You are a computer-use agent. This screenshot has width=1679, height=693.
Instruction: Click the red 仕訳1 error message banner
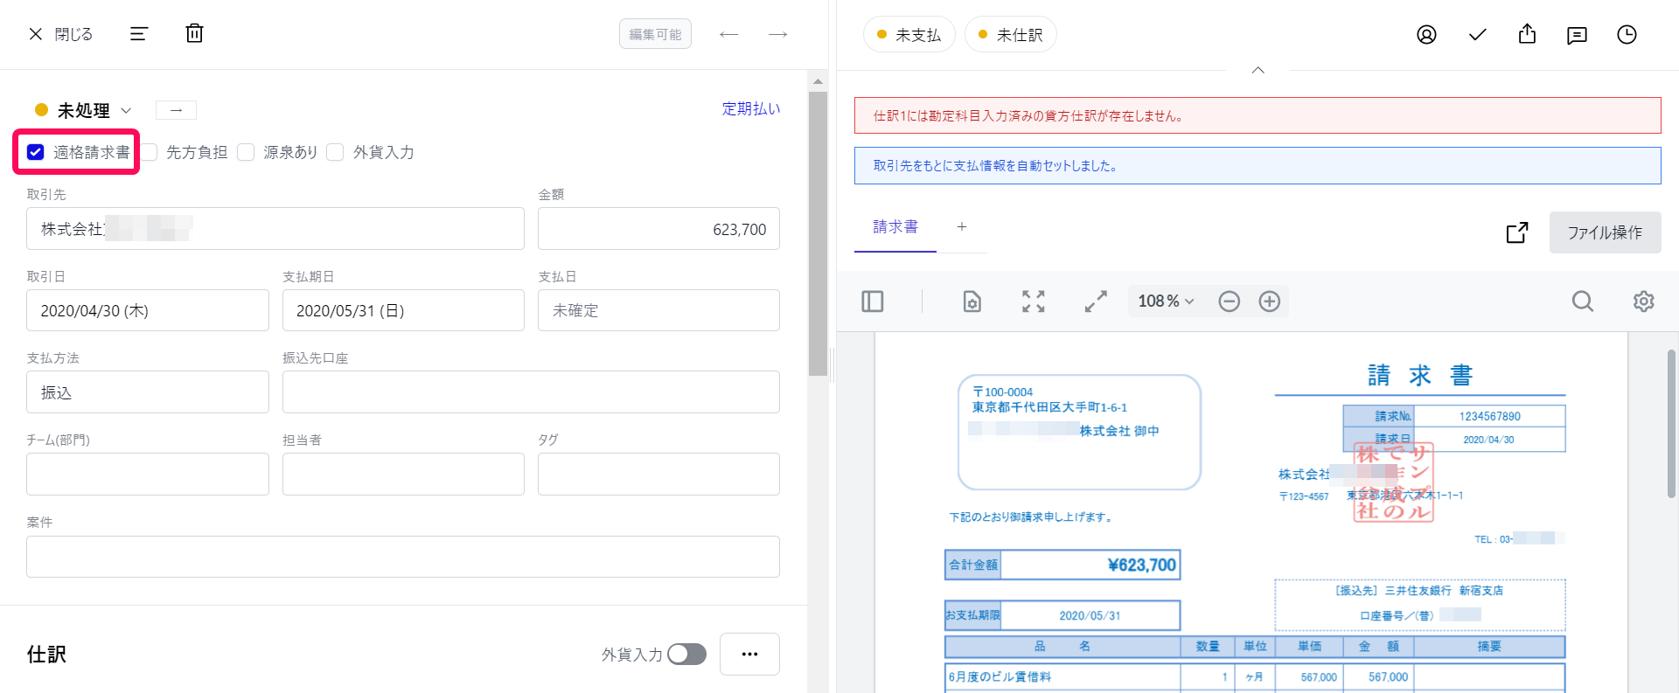coord(1258,115)
